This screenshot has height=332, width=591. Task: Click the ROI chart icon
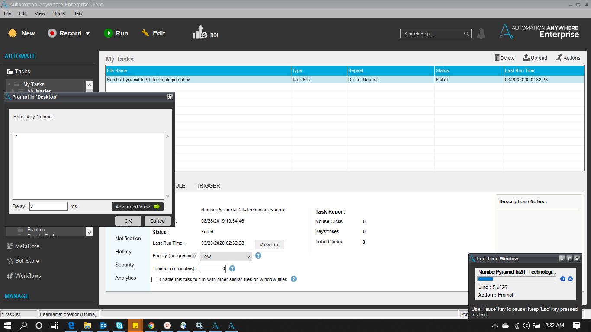pyautogui.click(x=199, y=32)
